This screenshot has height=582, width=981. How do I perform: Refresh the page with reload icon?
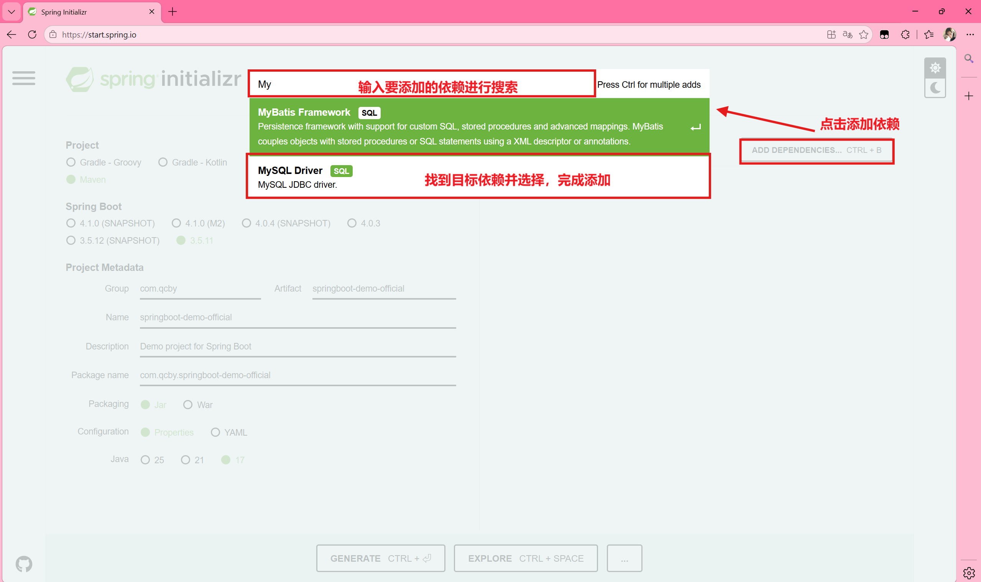(32, 34)
